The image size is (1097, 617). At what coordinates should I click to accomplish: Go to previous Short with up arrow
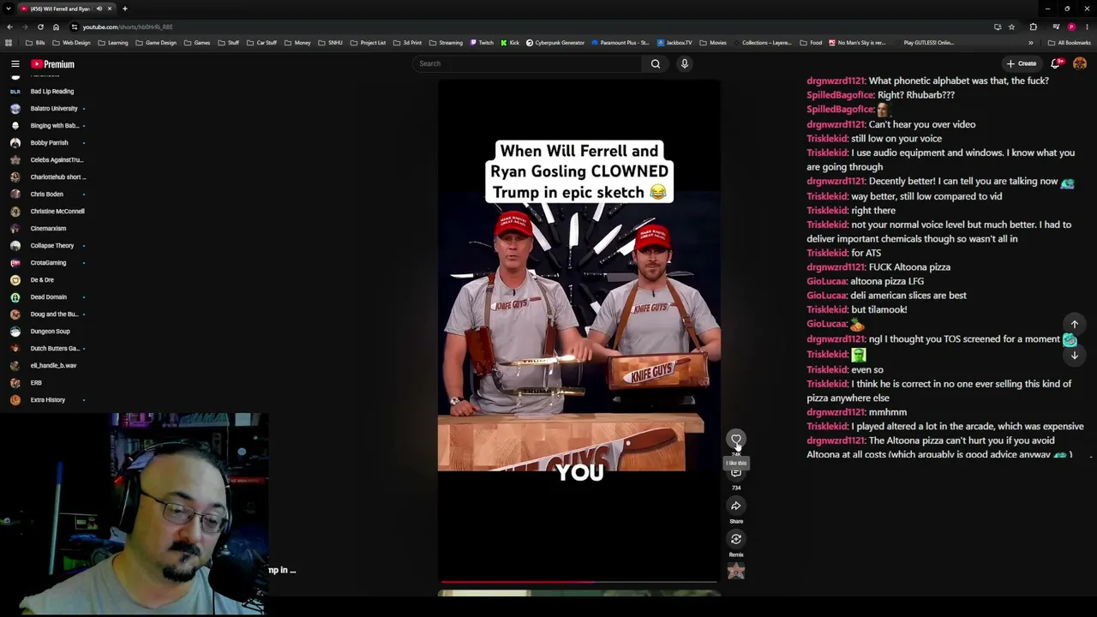point(1075,324)
